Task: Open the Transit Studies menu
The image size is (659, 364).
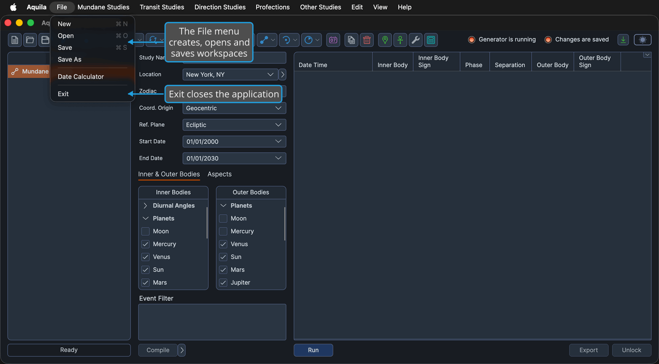Action: click(x=162, y=7)
